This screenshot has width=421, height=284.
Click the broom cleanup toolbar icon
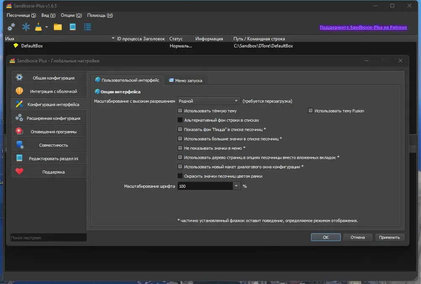[38, 27]
